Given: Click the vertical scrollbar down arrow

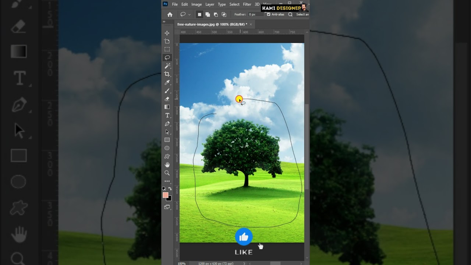Looking at the screenshot, I should 307,258.
